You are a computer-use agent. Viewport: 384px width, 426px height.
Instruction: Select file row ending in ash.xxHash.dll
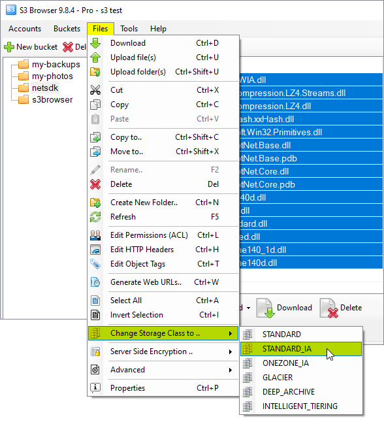pyautogui.click(x=311, y=120)
